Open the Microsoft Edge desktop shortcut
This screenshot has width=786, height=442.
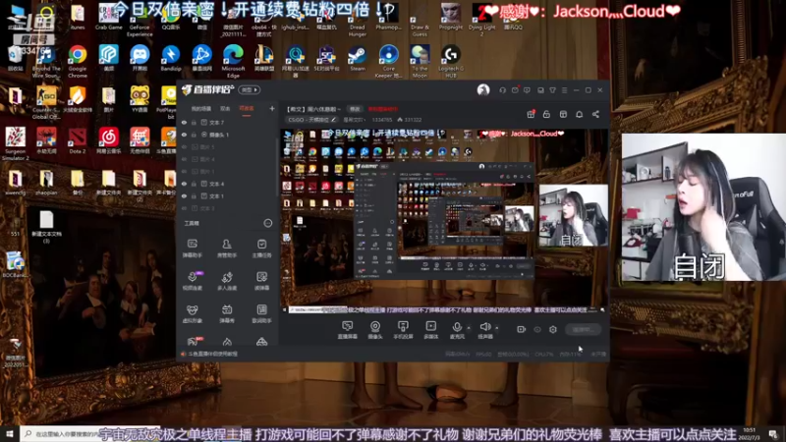coord(233,61)
